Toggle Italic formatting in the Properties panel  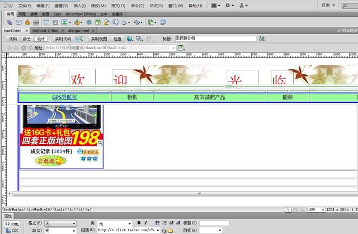coord(145,223)
